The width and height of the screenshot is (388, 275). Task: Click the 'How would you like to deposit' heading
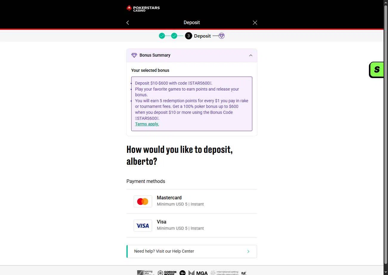coord(180,155)
